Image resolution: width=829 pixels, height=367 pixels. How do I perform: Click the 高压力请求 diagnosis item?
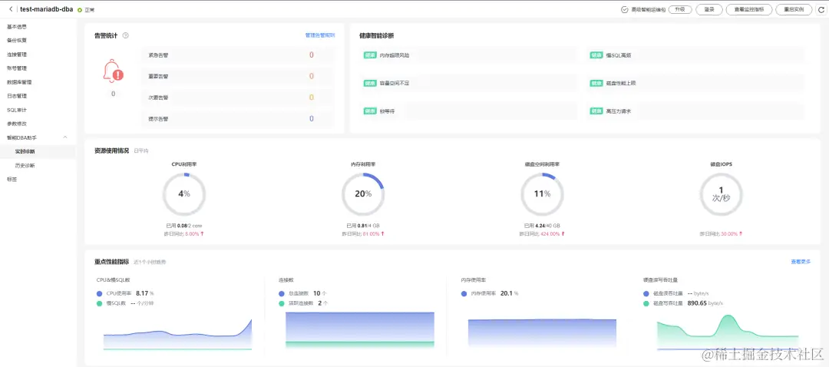point(695,111)
